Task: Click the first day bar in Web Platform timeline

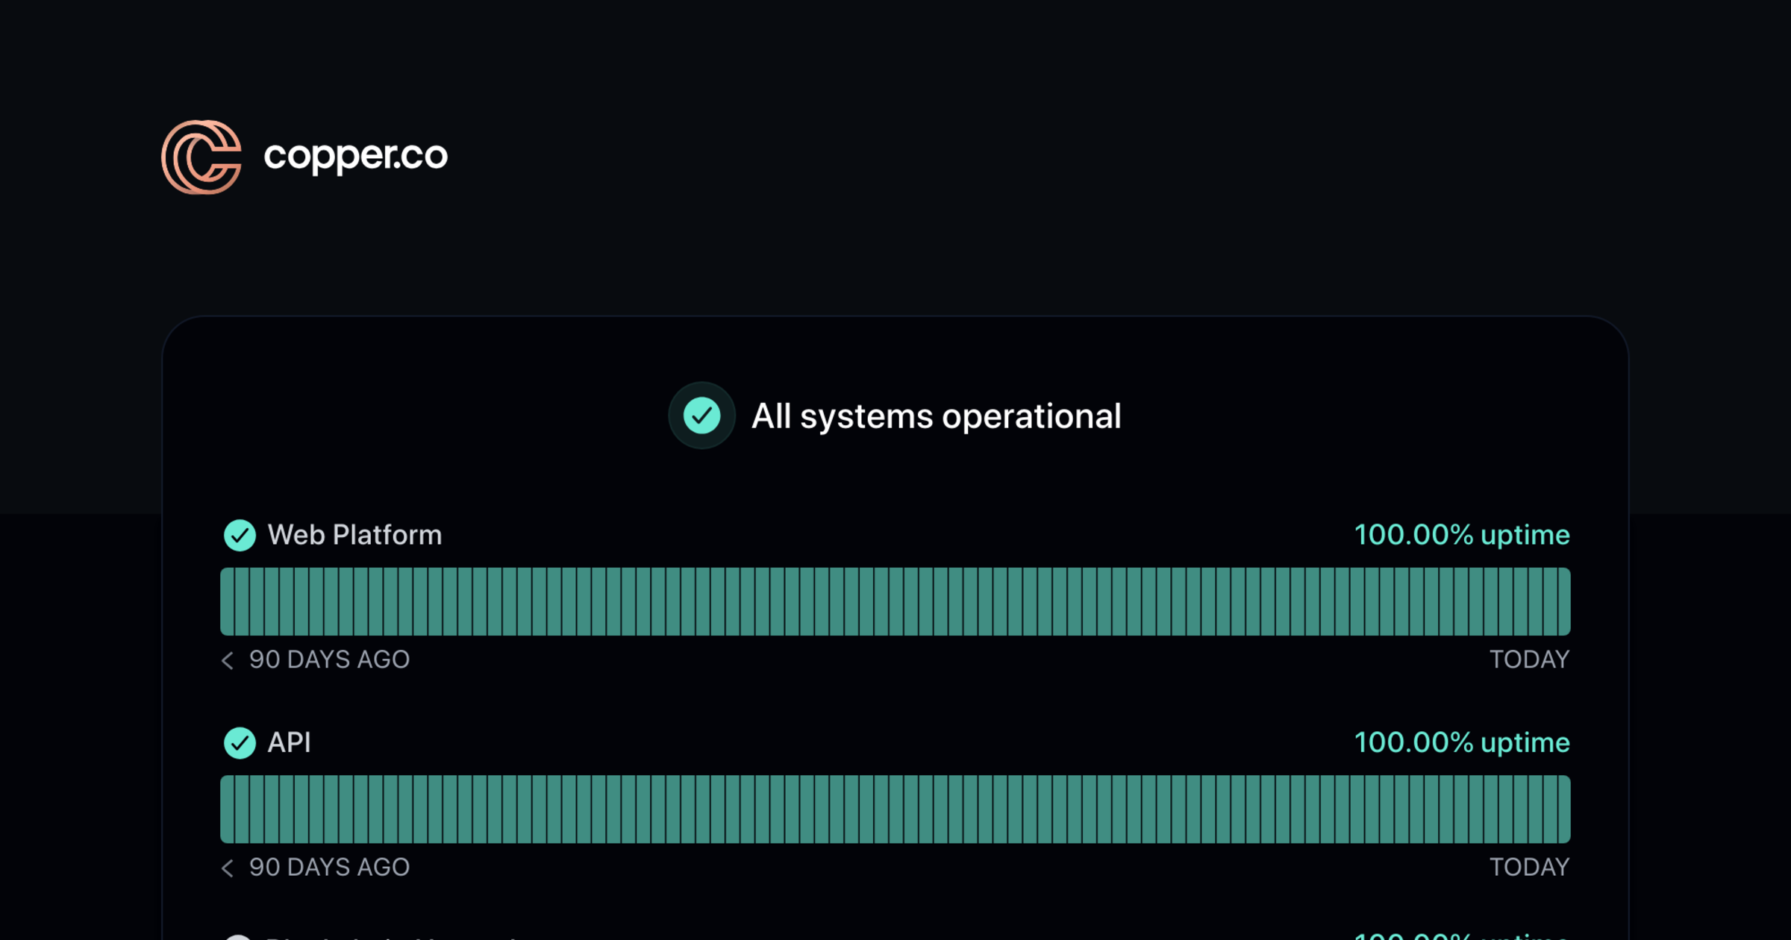Action: click(x=227, y=601)
